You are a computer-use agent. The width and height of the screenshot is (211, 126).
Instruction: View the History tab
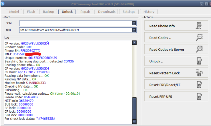(x=149, y=12)
